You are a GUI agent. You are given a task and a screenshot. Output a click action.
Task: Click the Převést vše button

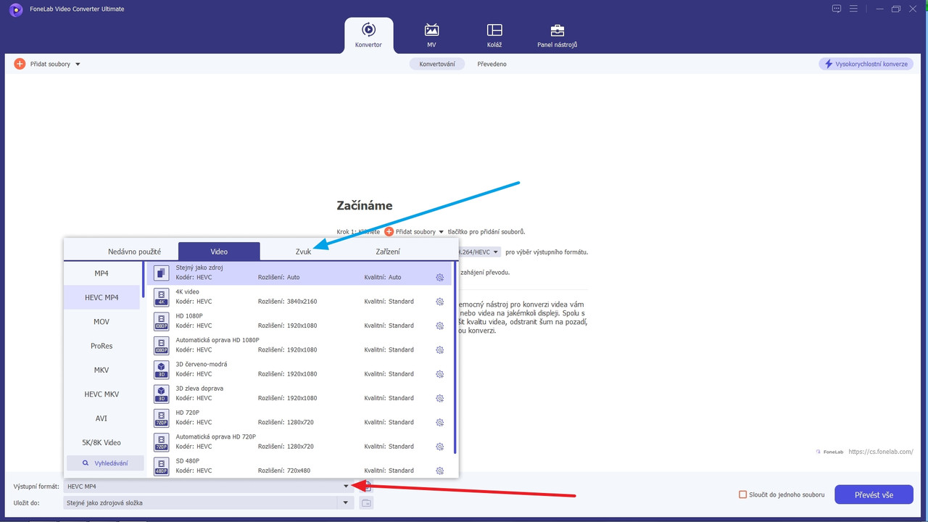(874, 494)
